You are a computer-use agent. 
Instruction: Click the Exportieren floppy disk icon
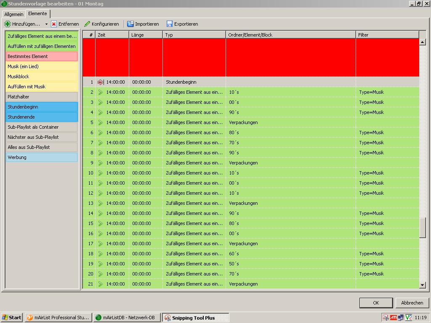[x=170, y=24]
